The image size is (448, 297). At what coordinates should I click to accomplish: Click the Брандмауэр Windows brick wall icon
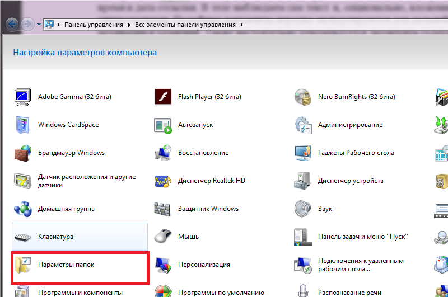pyautogui.click(x=22, y=153)
